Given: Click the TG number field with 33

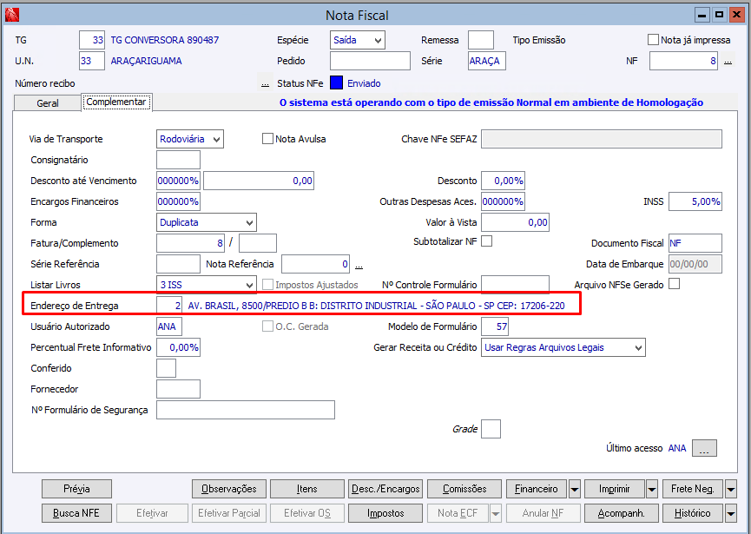Looking at the screenshot, I should tap(92, 40).
